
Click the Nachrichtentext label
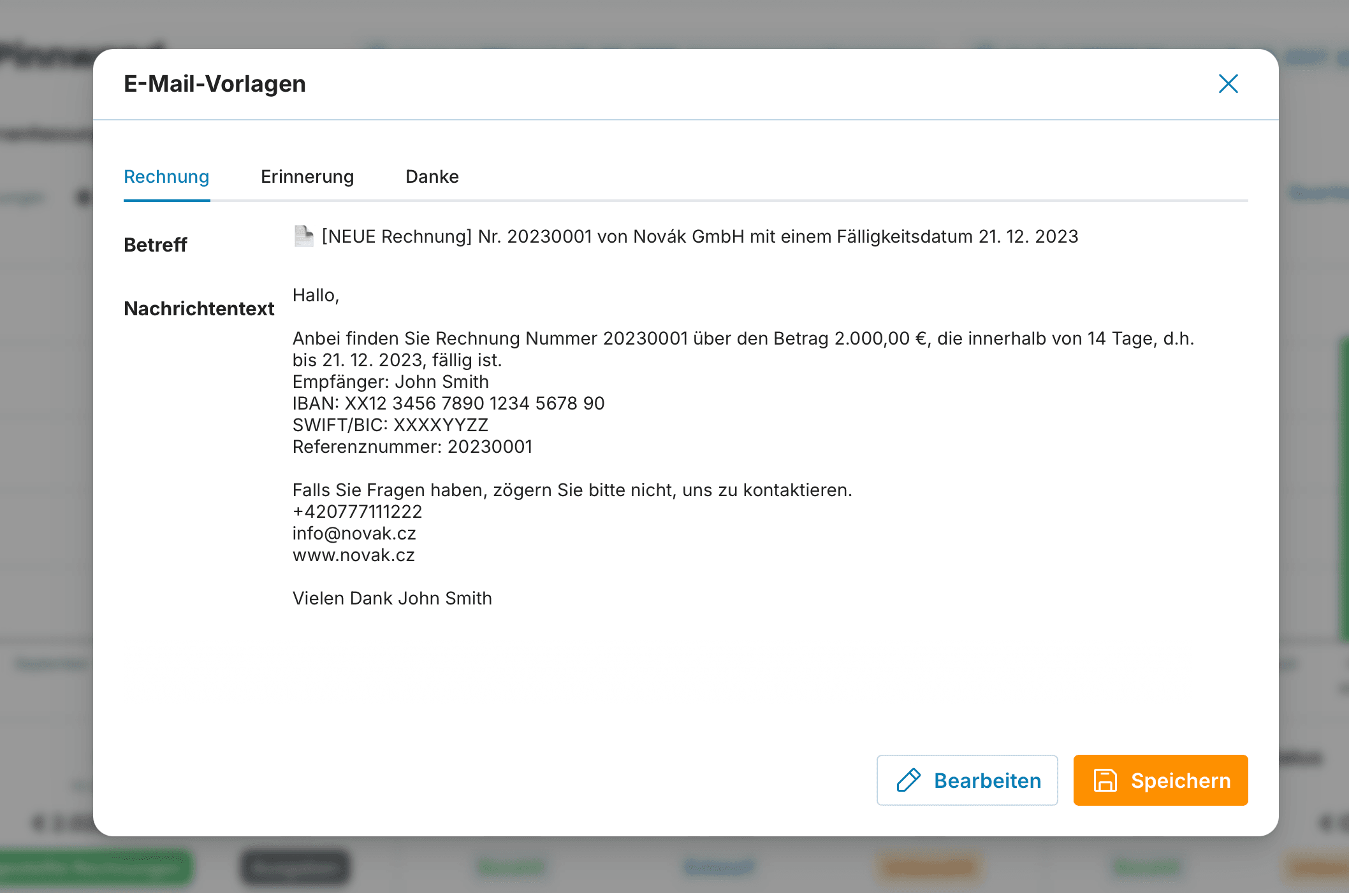[x=199, y=308]
